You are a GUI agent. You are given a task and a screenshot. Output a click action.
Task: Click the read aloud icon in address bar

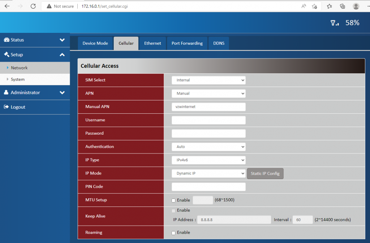pyautogui.click(x=304, y=6)
